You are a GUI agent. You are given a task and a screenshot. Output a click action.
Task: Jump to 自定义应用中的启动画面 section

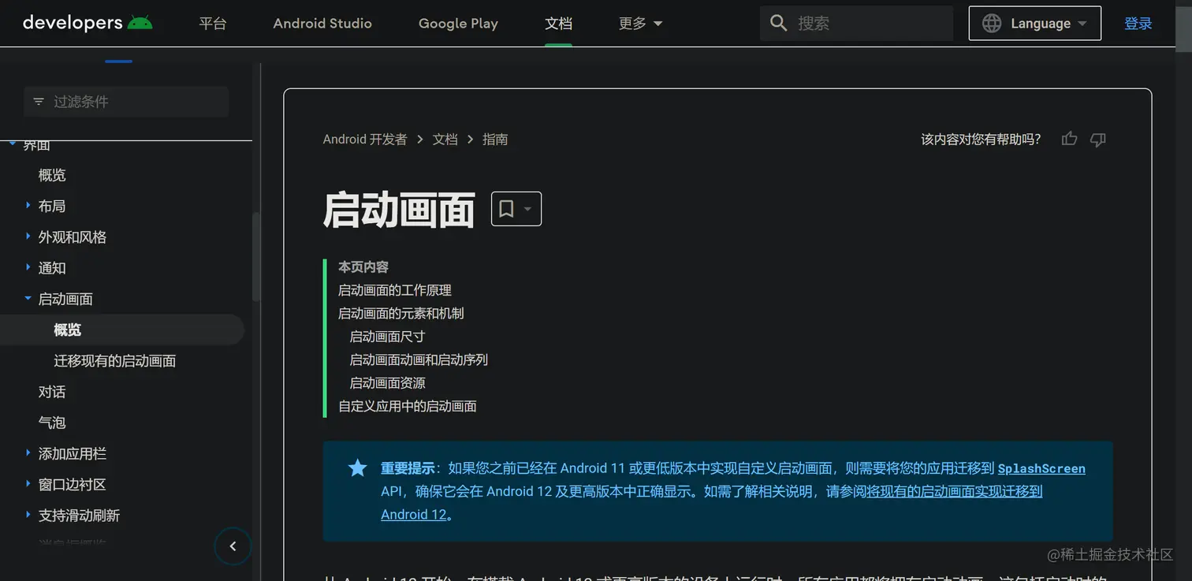(408, 406)
